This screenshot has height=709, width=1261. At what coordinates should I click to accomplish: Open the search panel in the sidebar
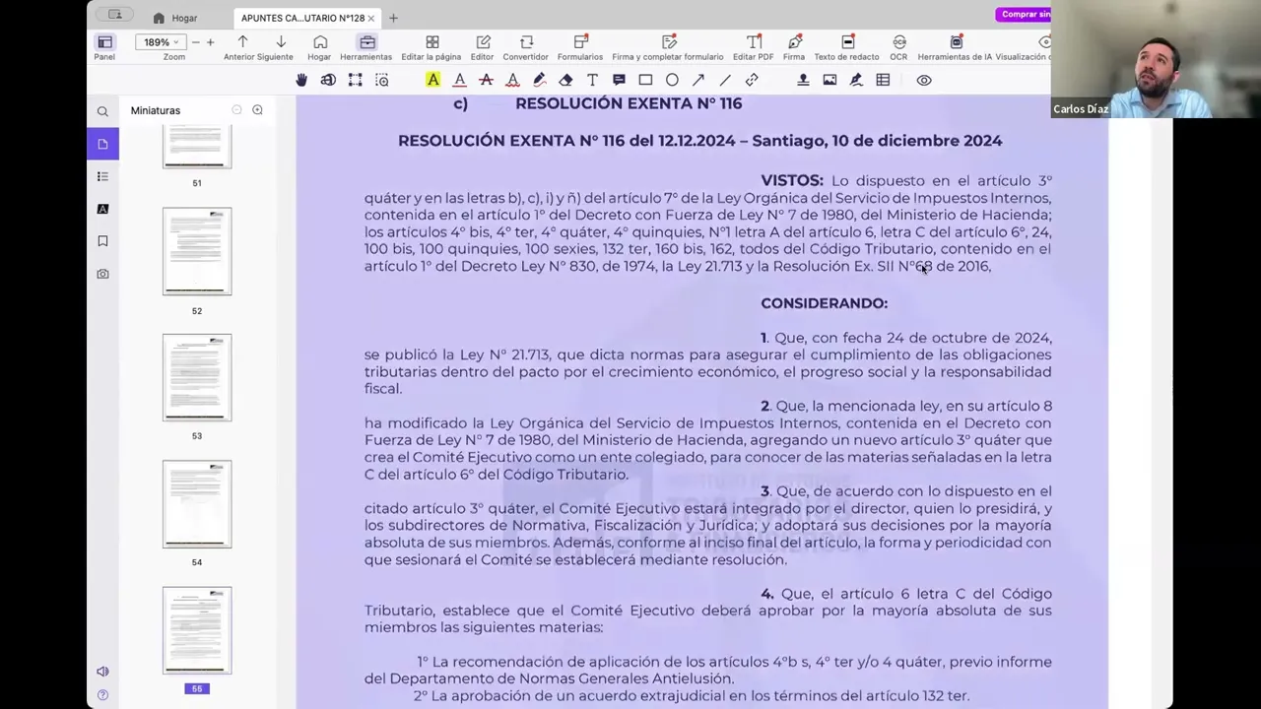point(102,110)
